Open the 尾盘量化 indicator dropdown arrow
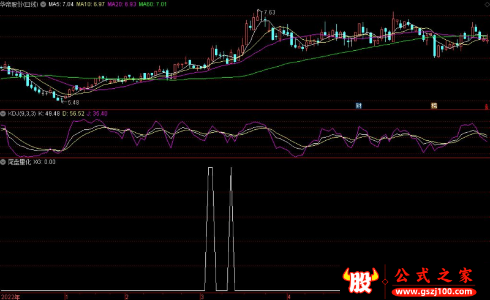This screenshot has width=490, height=300. tap(3, 162)
